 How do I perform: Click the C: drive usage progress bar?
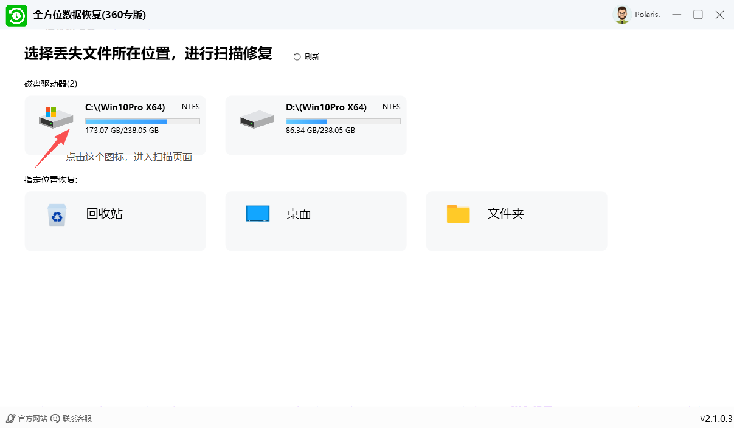142,121
